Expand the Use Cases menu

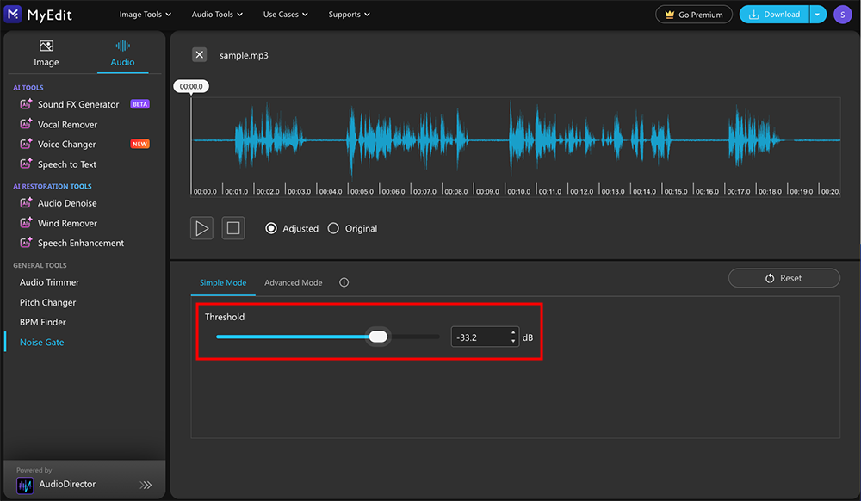click(x=285, y=14)
